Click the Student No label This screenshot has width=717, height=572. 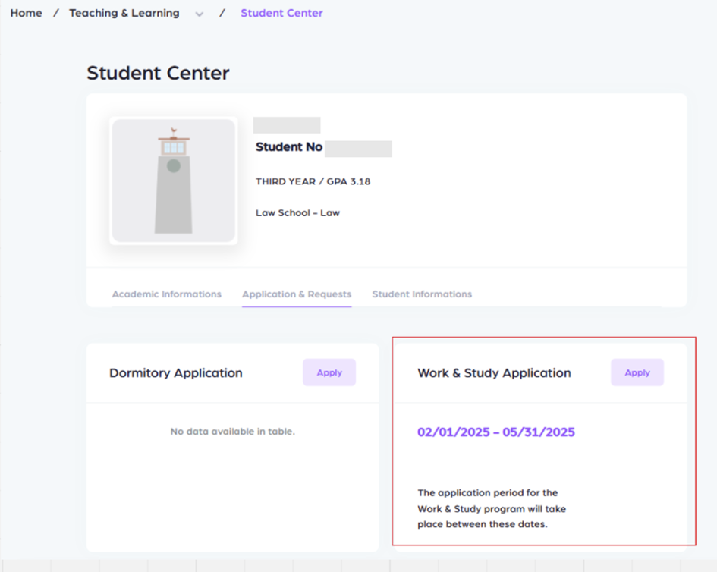(x=289, y=147)
